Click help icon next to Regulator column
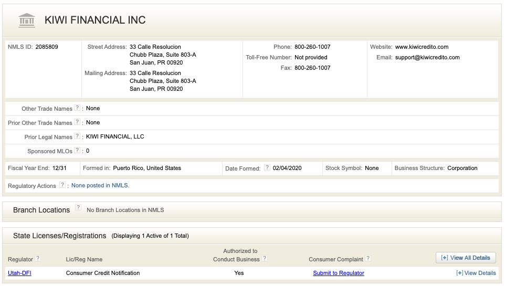The image size is (505, 286). (x=38, y=259)
